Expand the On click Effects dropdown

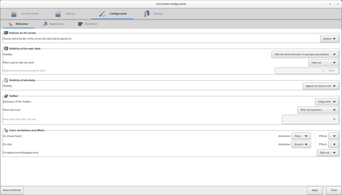334,144
